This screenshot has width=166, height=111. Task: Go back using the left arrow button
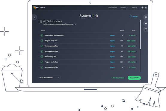click(x=34, y=17)
